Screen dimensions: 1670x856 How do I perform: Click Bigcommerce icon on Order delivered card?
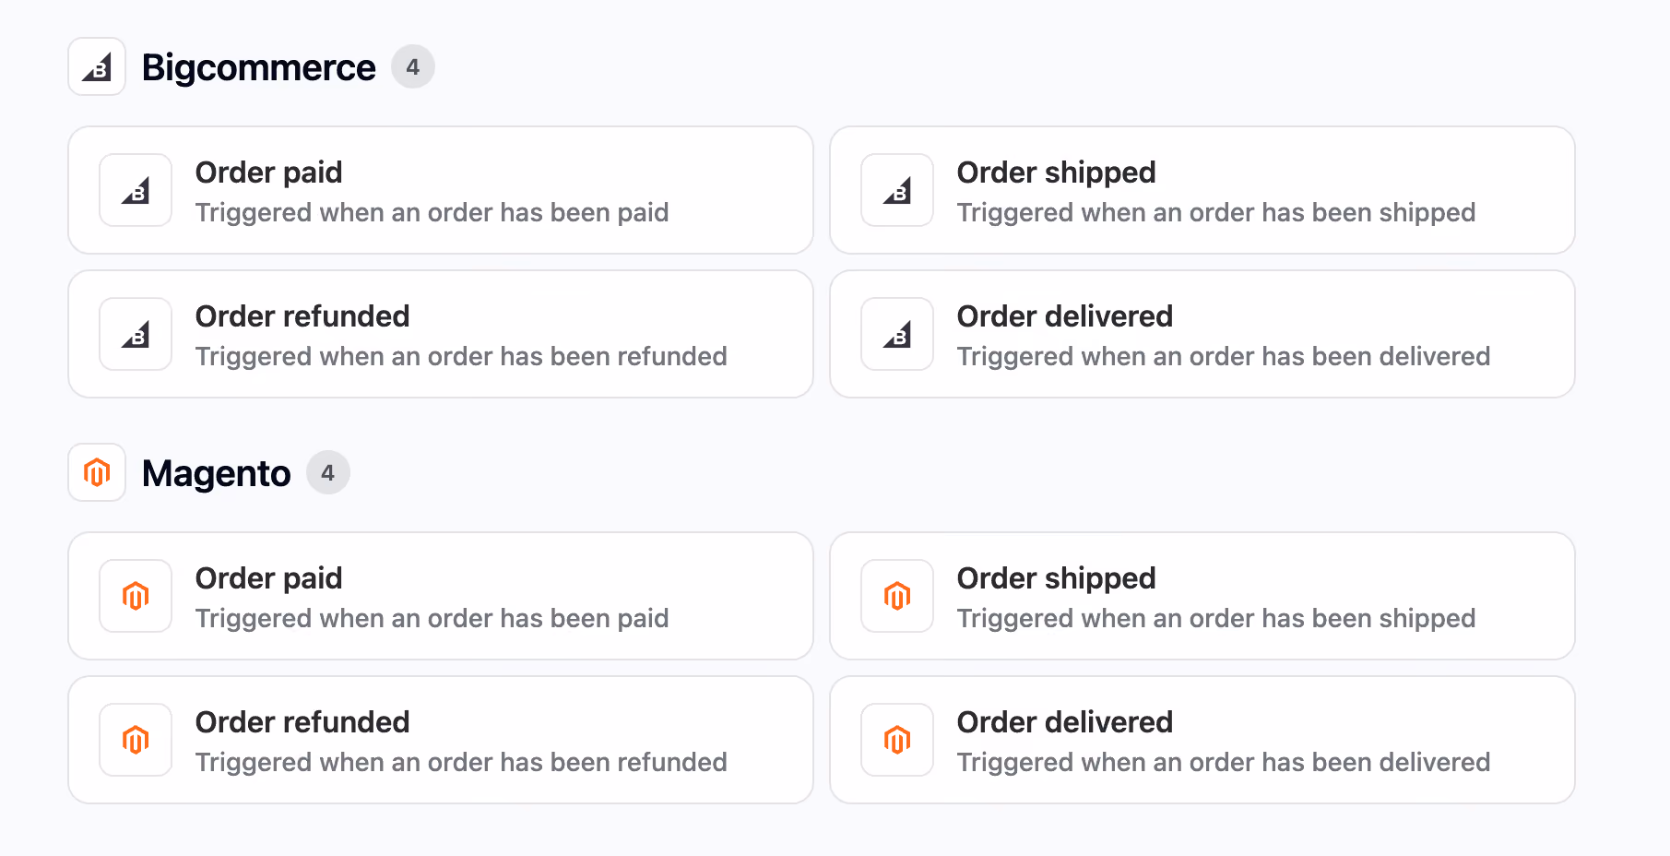click(897, 334)
